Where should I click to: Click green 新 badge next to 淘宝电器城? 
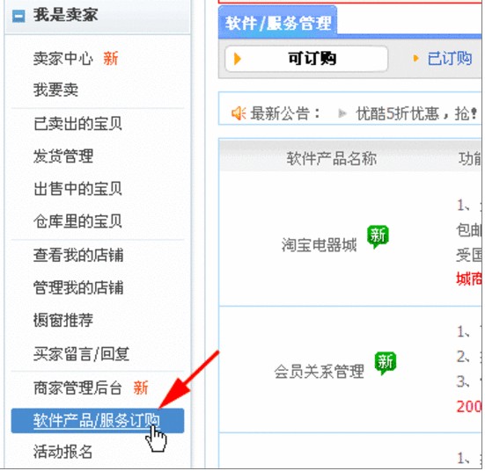378,236
